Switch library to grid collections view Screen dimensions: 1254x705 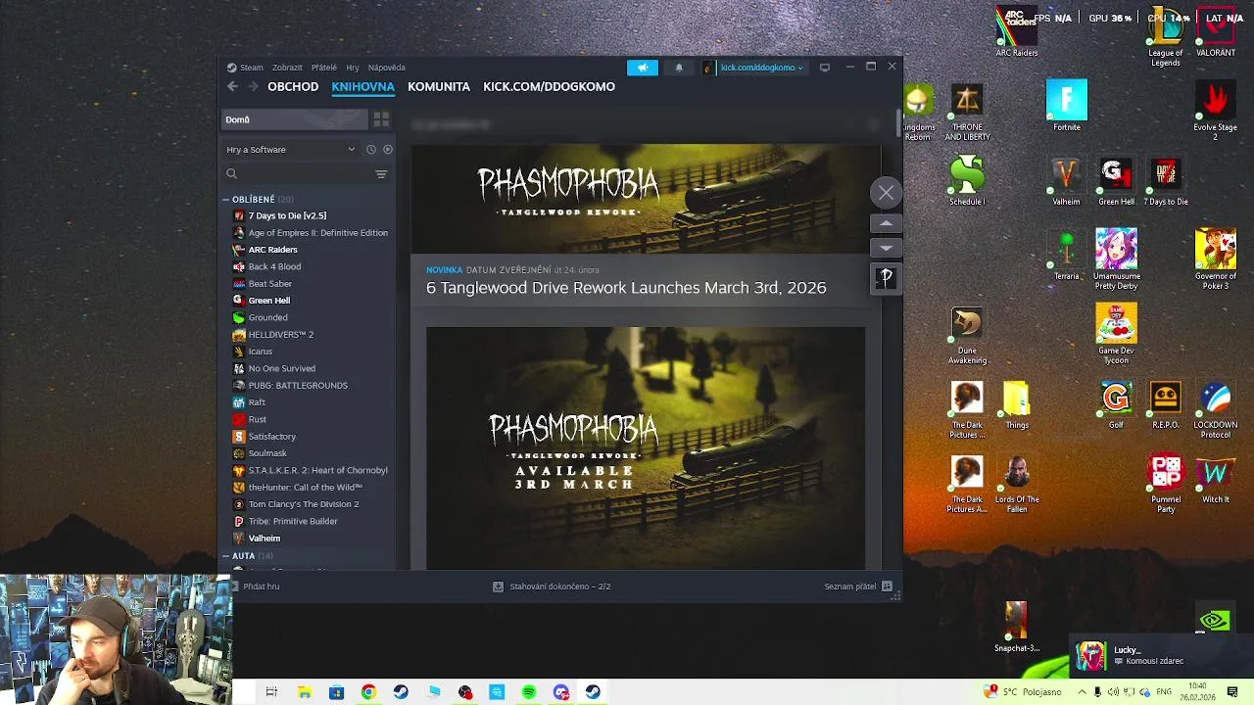click(381, 119)
